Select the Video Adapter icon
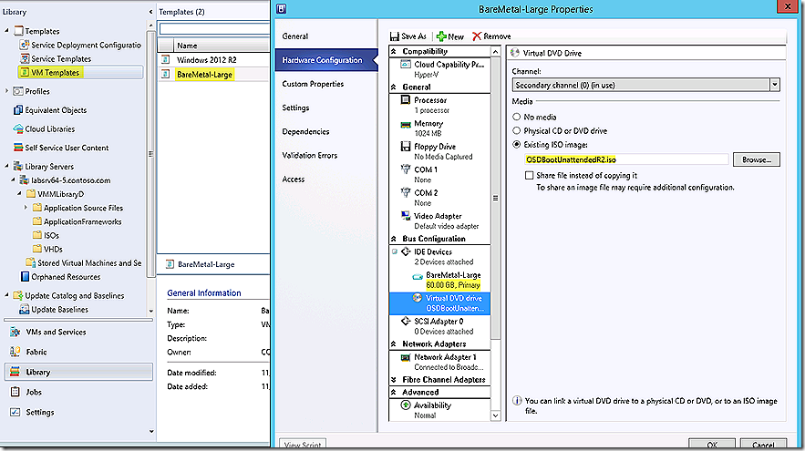The width and height of the screenshot is (805, 451). pyautogui.click(x=406, y=216)
